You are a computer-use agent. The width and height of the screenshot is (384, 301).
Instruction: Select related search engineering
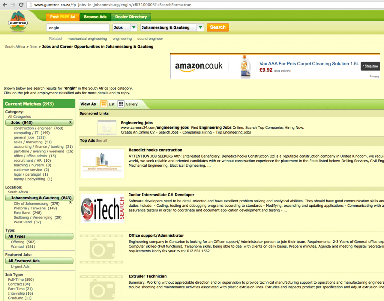point(122,39)
